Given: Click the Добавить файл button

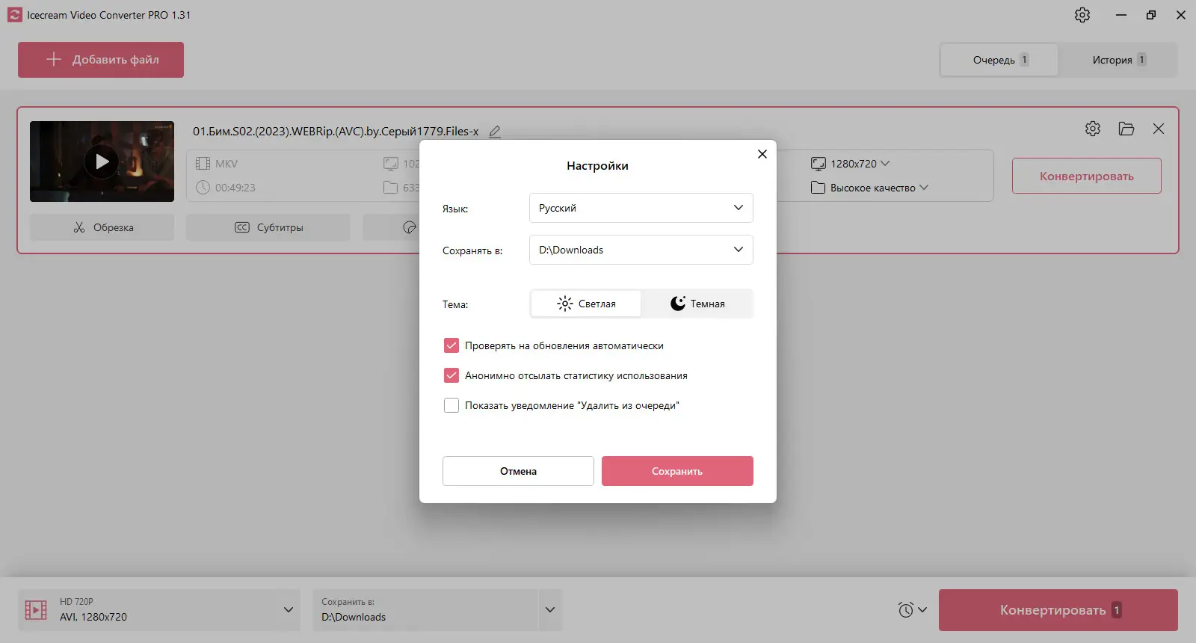Looking at the screenshot, I should pyautogui.click(x=101, y=60).
